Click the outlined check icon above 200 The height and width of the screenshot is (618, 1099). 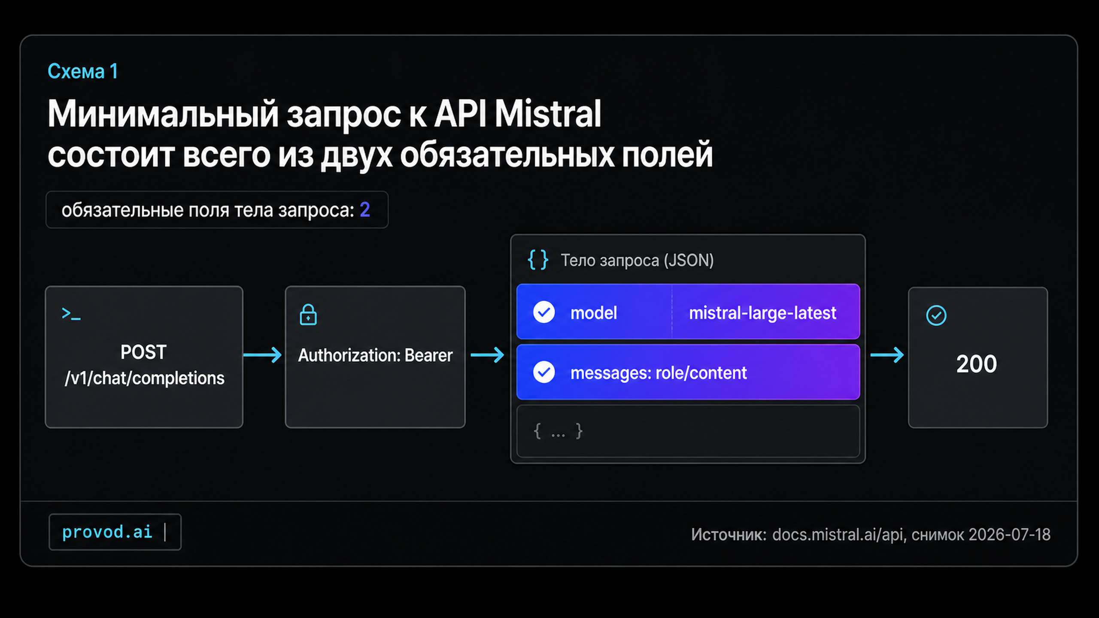point(936,315)
